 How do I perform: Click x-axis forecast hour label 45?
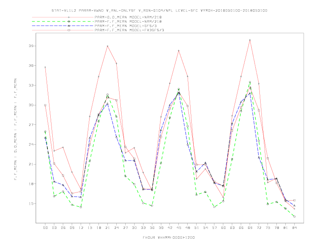coord(179,228)
